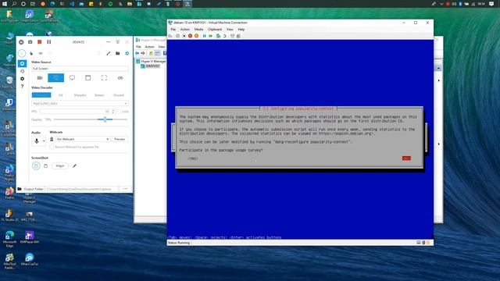Stop the recording with the red square
The image size is (500, 281).
click(40, 42)
